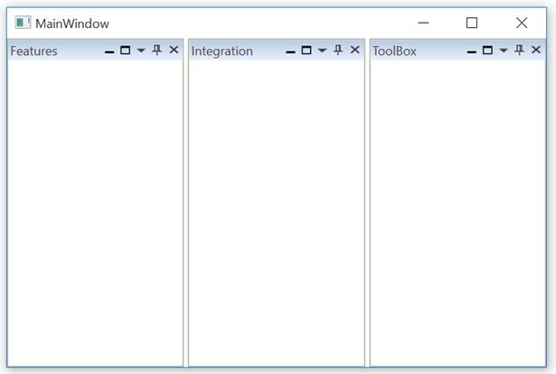The height and width of the screenshot is (374, 556).
Task: Toggle the ToolBox panel pin
Action: [519, 50]
